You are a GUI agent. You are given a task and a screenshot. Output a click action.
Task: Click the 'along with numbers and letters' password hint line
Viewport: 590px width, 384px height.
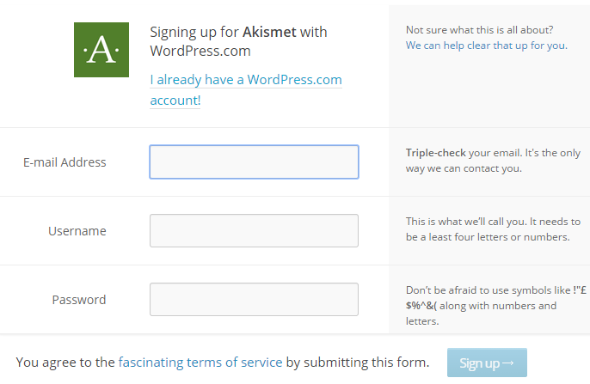coord(482,314)
